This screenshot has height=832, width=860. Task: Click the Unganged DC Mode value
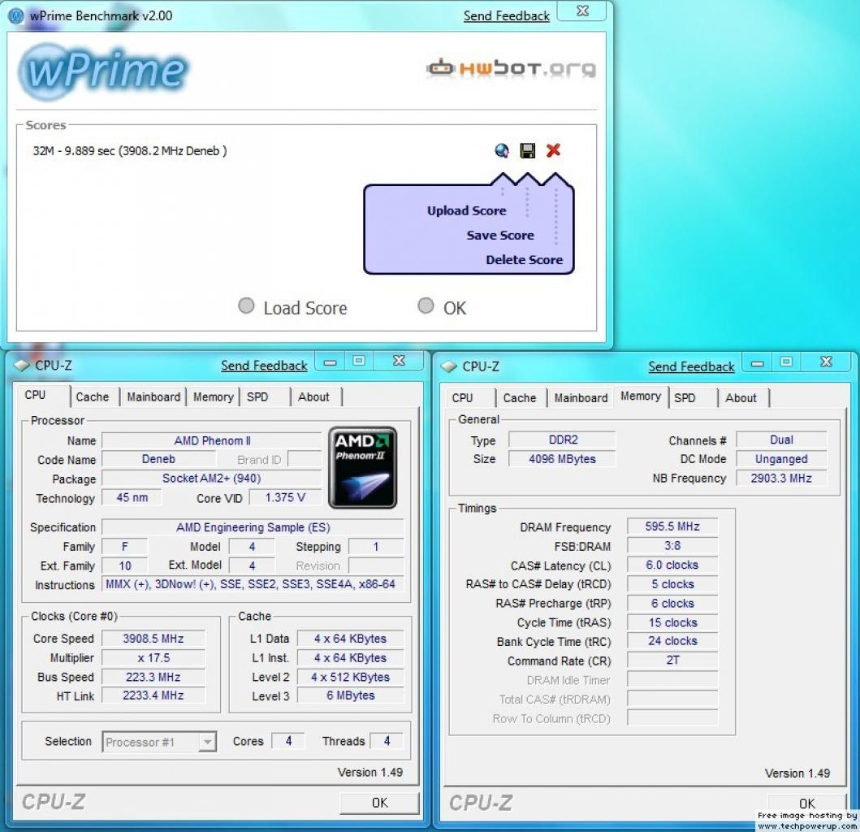(x=781, y=459)
